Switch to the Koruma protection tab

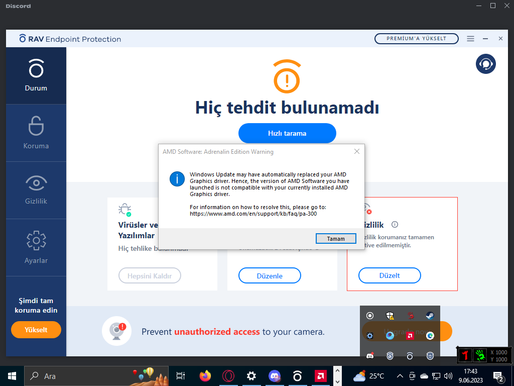point(36,133)
